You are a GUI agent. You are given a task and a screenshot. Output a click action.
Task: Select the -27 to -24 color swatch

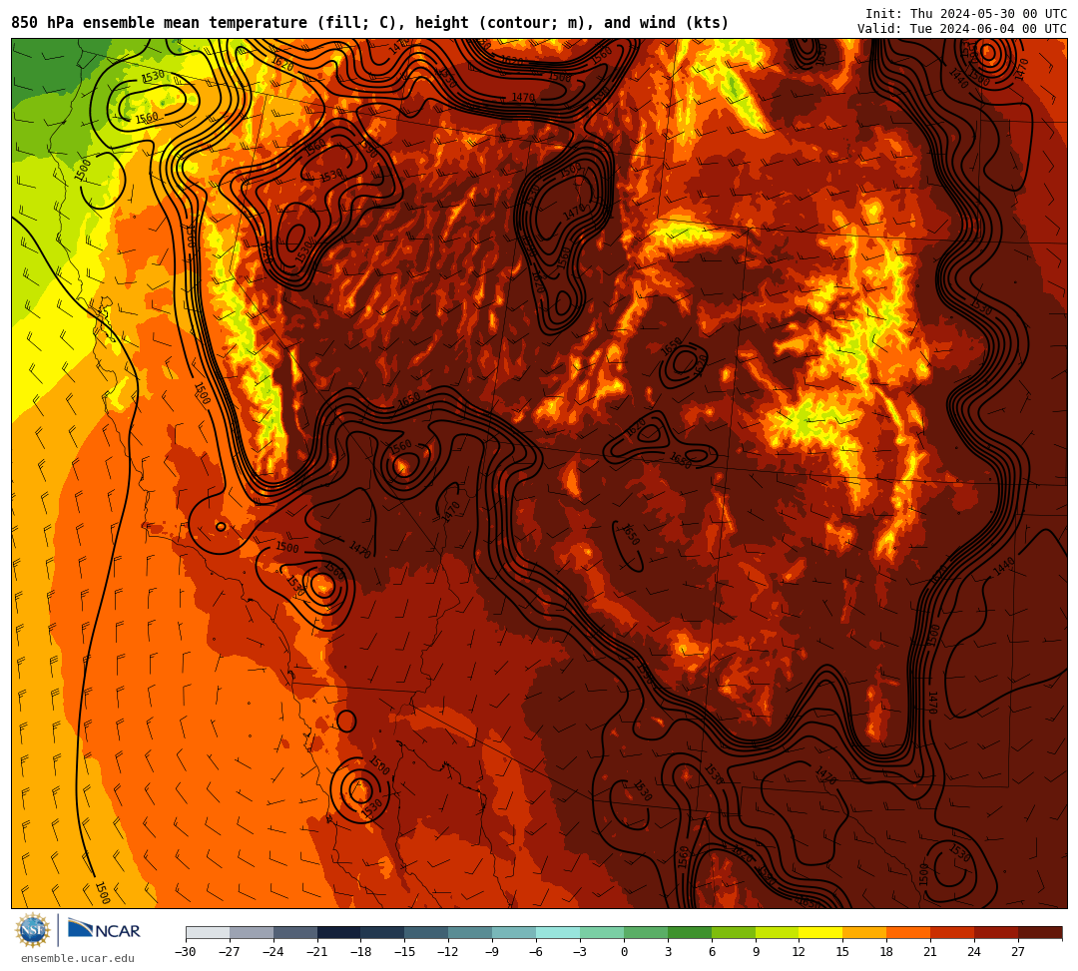(252, 932)
